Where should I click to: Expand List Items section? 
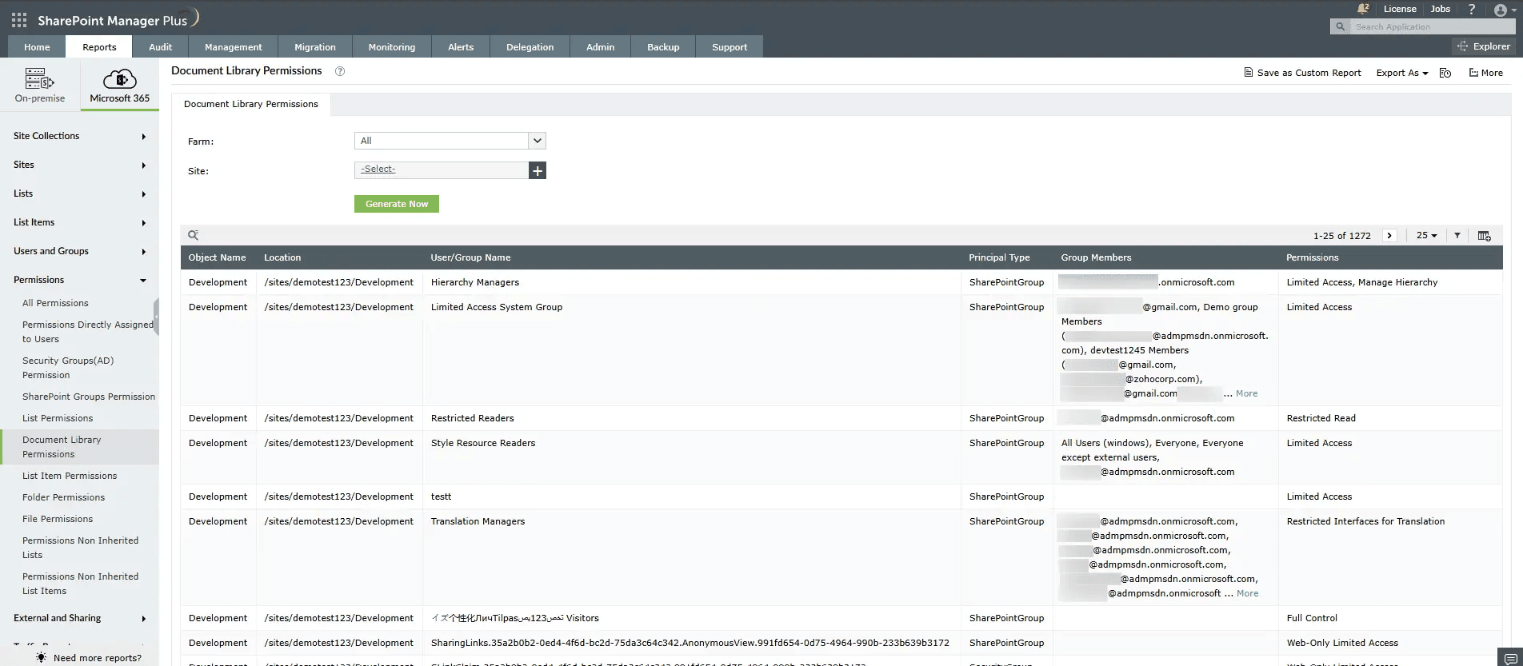(80, 222)
